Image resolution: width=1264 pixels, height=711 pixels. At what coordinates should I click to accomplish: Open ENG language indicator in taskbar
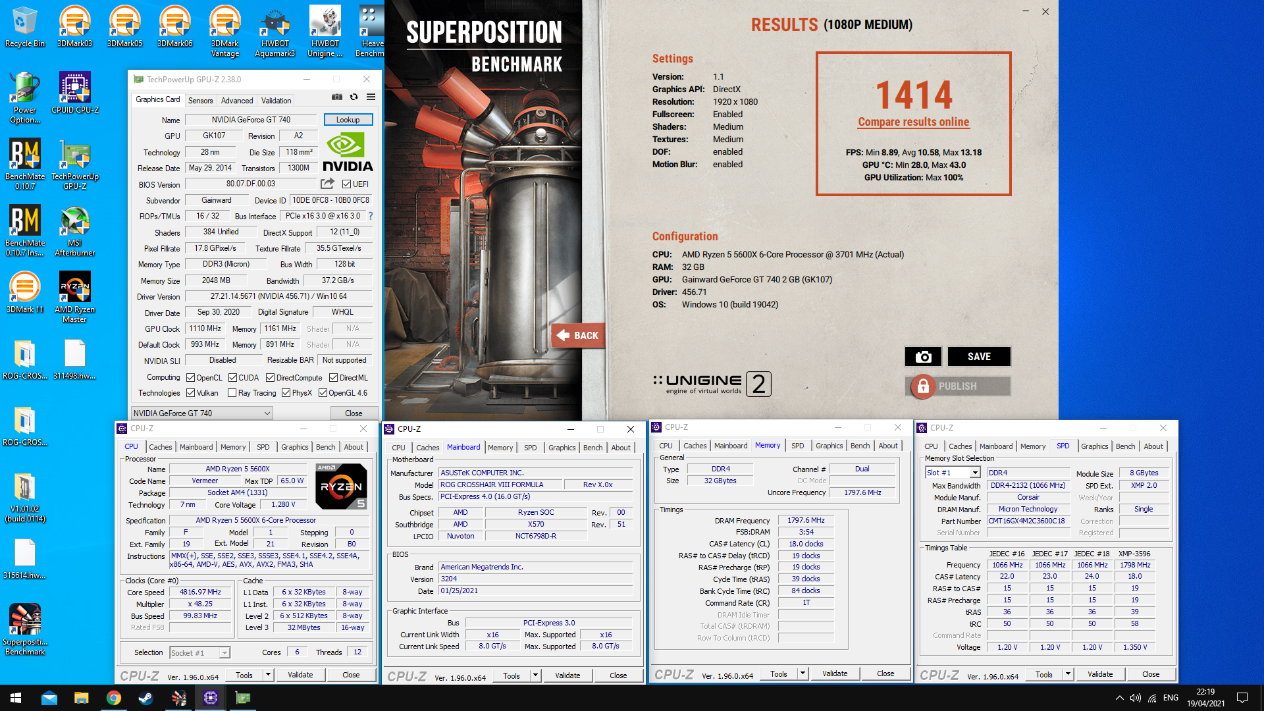[x=1171, y=698]
